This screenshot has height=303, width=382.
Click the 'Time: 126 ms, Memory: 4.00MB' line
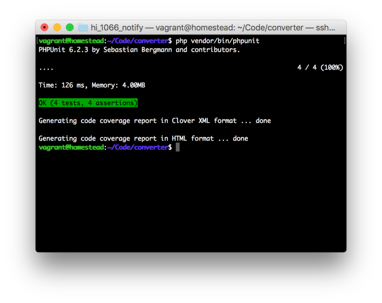[92, 85]
